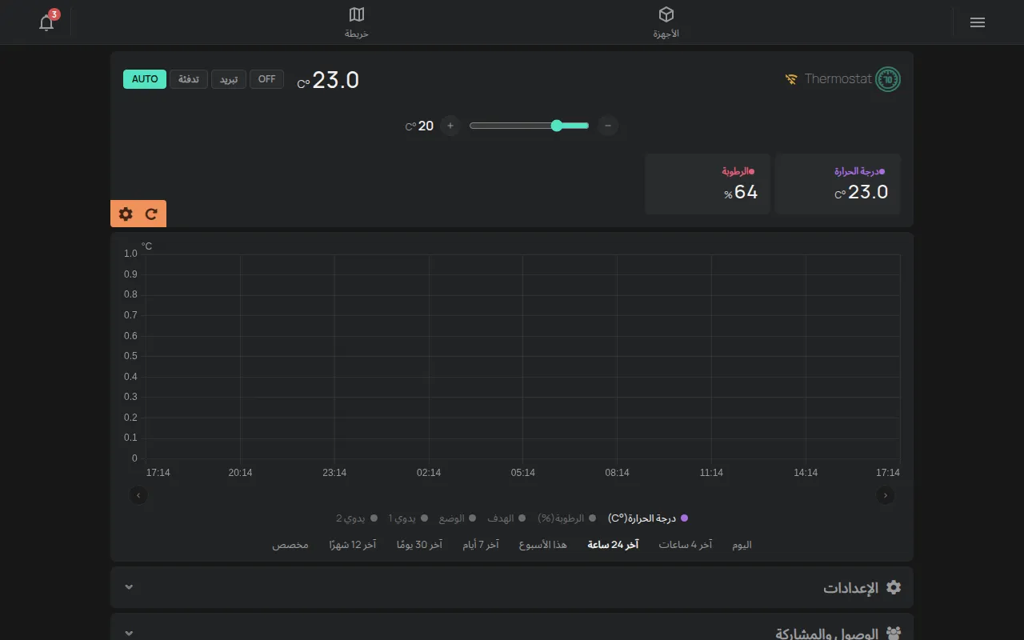Select the today (اليوم) time range

coord(742,545)
